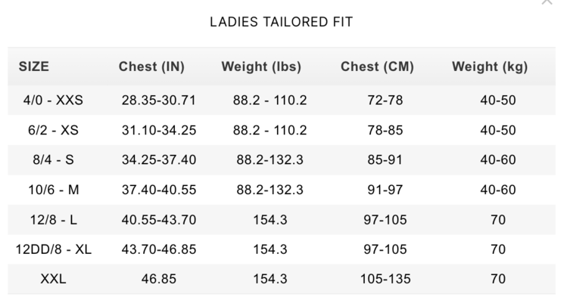Image resolution: width=567 pixels, height=303 pixels.
Task: Select the 37.40-40.55 chest inches value
Action: point(159,190)
